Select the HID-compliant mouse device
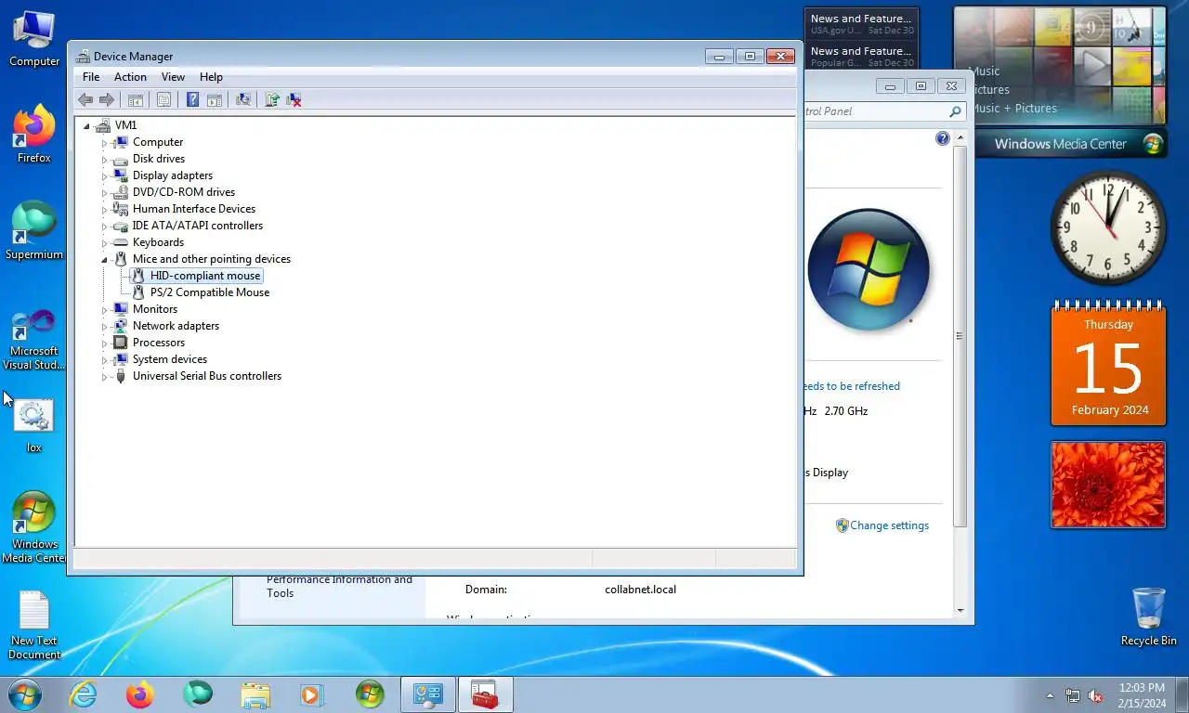 click(205, 276)
